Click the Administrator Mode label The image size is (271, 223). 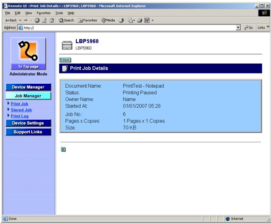click(28, 74)
